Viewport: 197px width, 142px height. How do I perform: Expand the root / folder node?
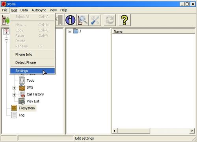pos(70,31)
